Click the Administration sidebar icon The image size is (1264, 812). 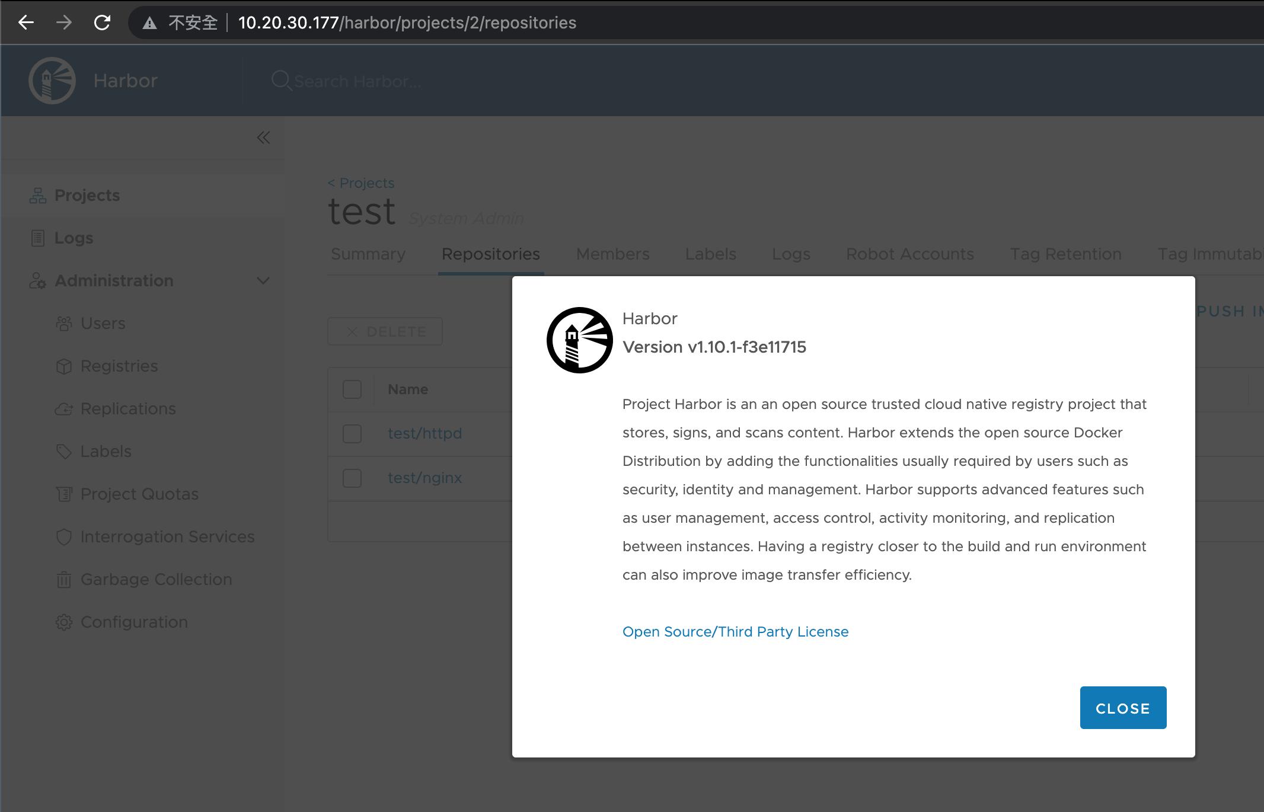(x=38, y=281)
